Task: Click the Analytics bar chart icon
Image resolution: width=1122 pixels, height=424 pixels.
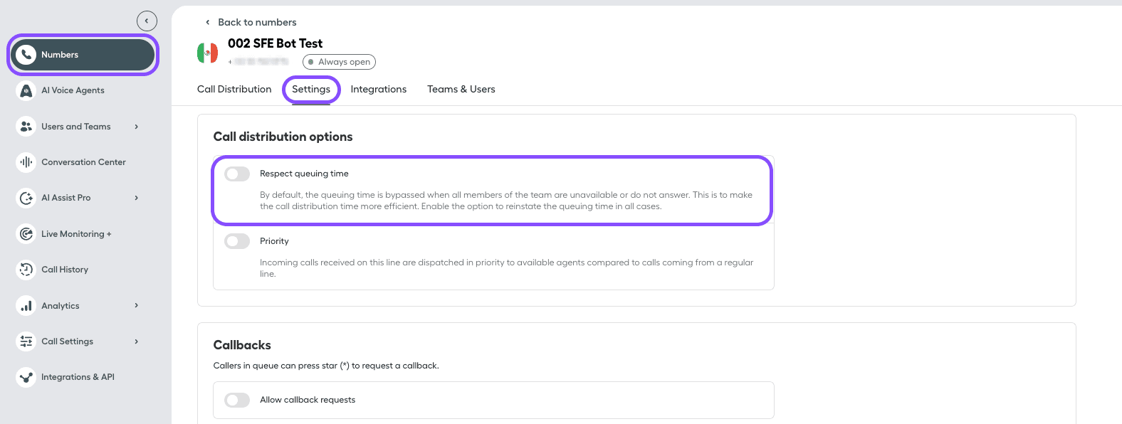Action: (x=26, y=306)
